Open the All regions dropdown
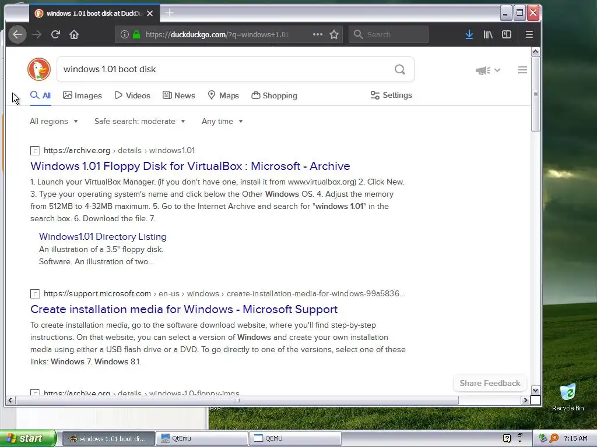 pyautogui.click(x=54, y=121)
